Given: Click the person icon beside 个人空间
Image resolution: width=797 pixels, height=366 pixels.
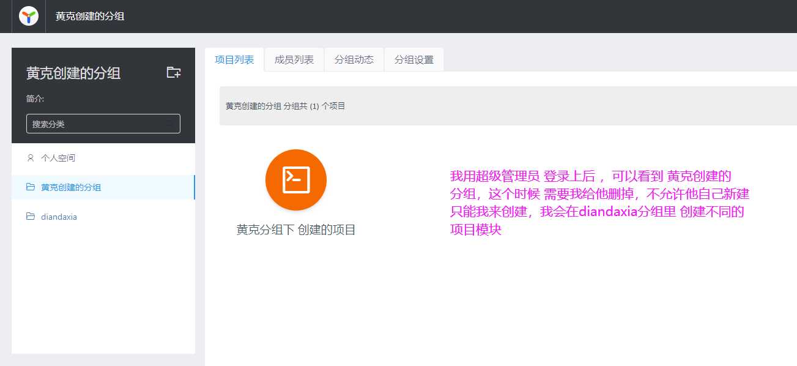Looking at the screenshot, I should pos(31,158).
